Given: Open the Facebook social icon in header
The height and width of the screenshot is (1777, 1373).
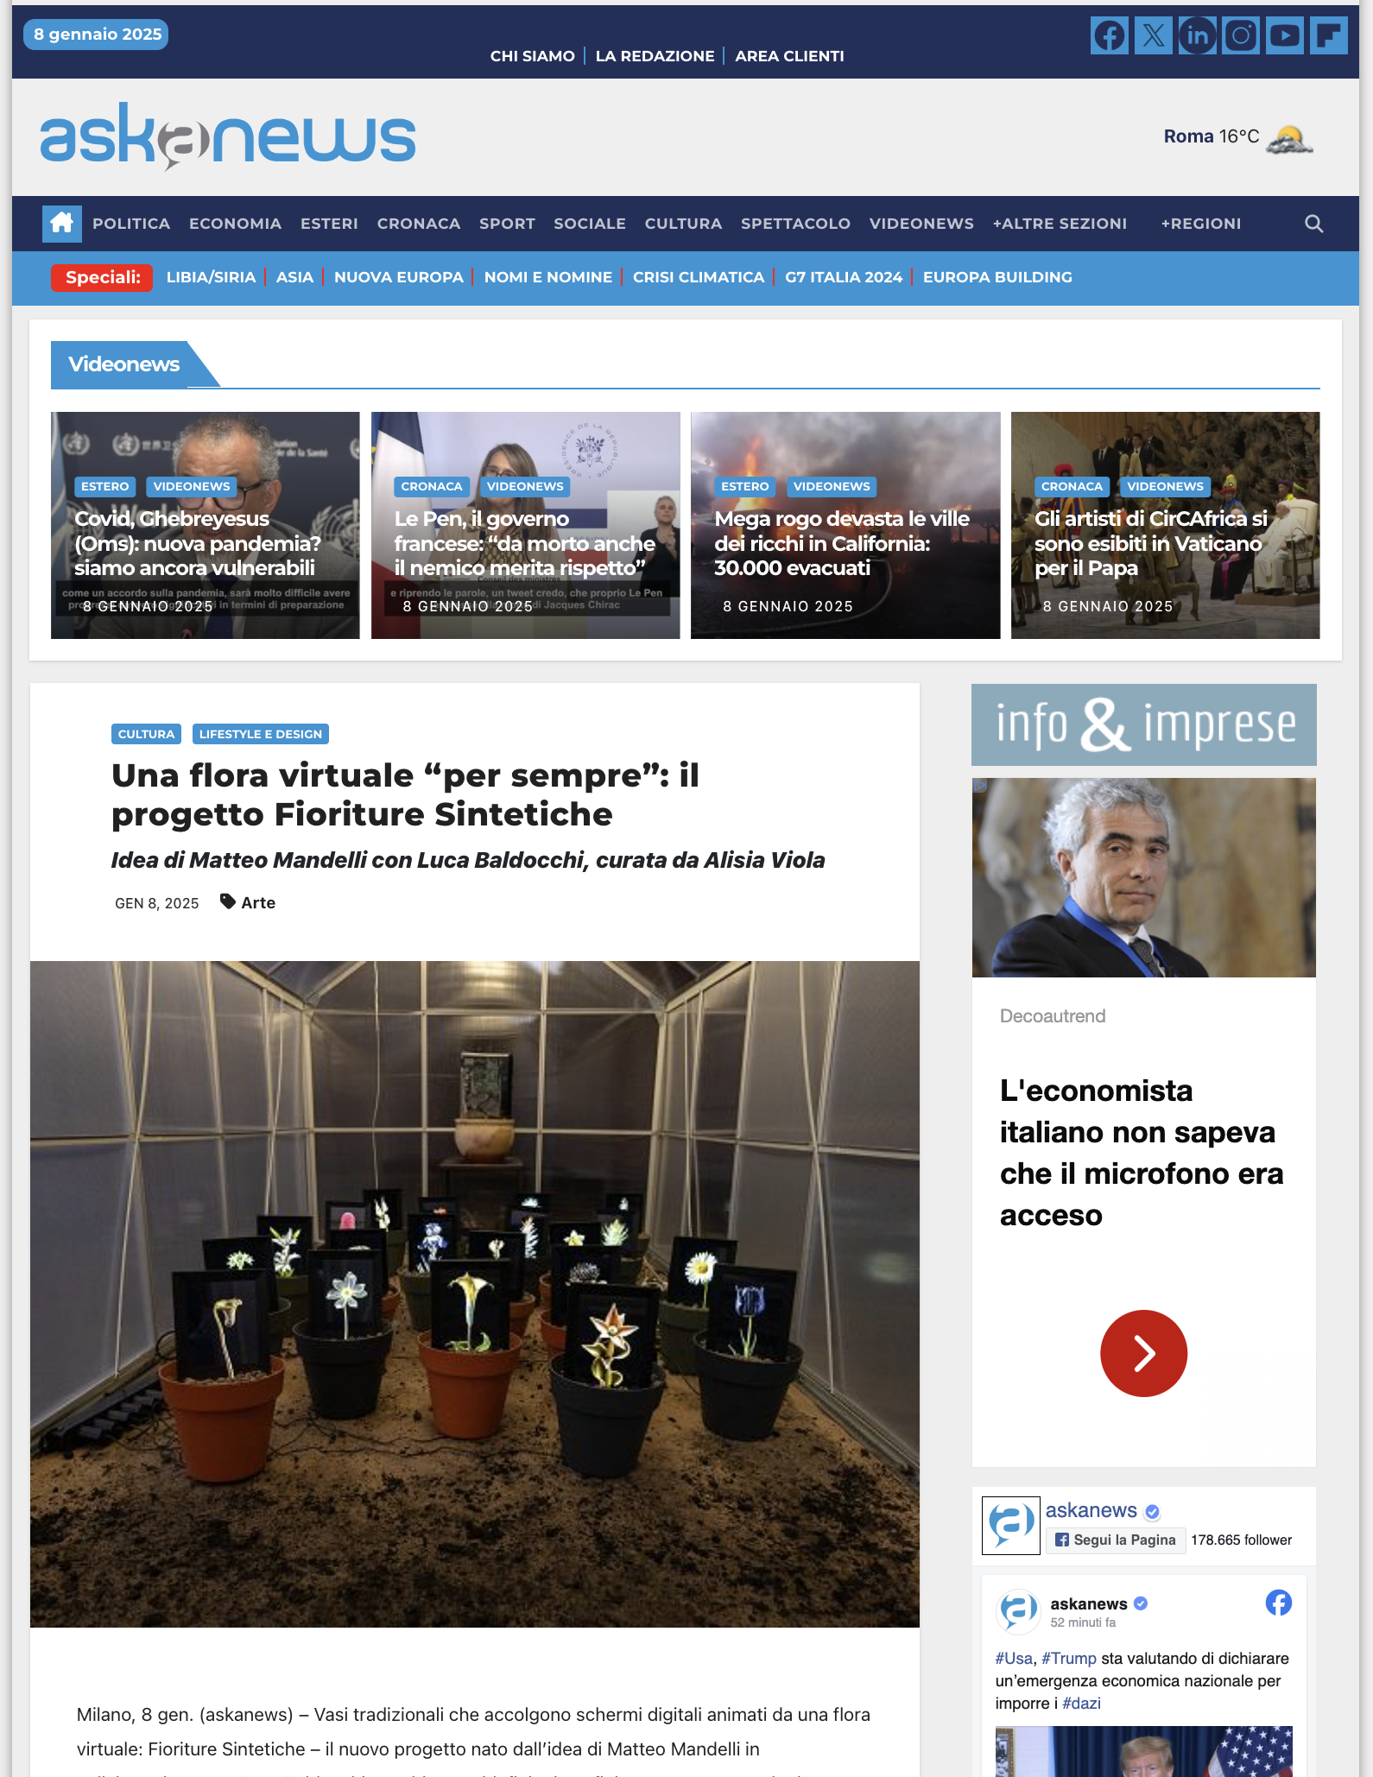Looking at the screenshot, I should (x=1110, y=35).
